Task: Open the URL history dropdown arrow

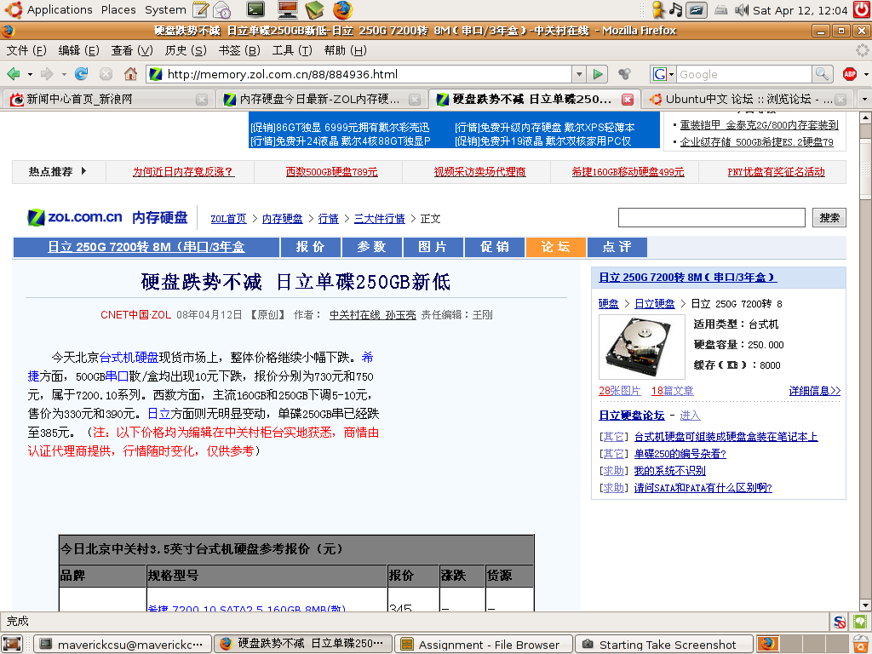Action: 579,74
